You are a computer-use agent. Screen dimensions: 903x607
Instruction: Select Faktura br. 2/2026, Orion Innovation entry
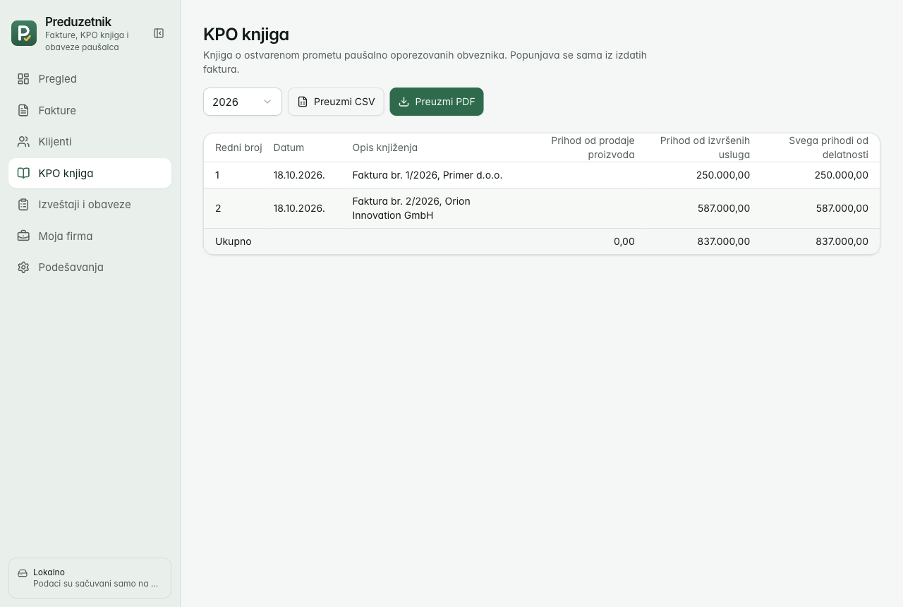coord(411,208)
